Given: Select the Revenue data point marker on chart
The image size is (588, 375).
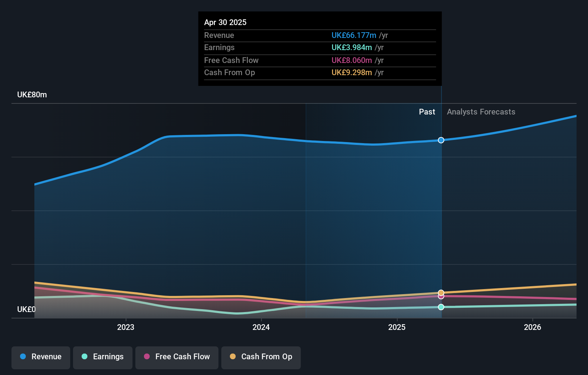Looking at the screenshot, I should point(441,140).
